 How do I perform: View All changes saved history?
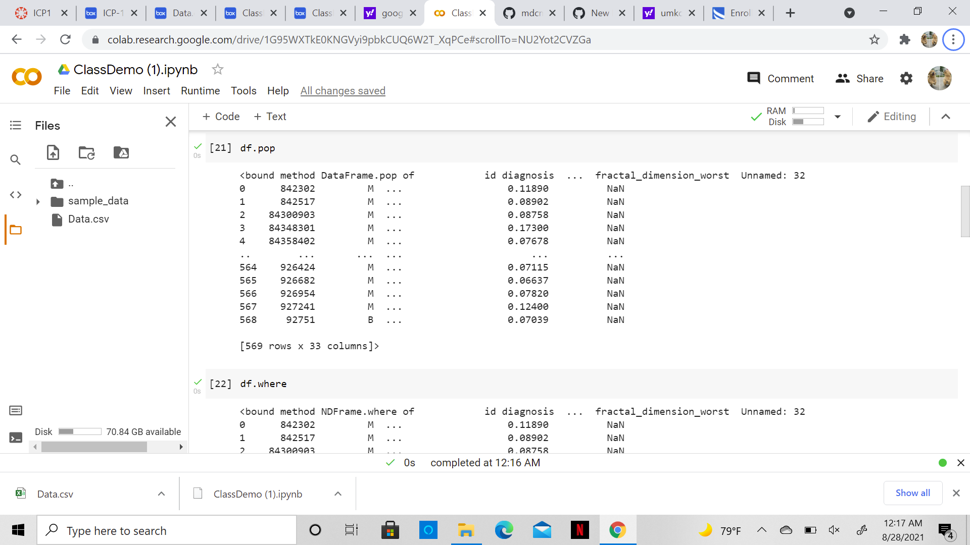pos(343,91)
